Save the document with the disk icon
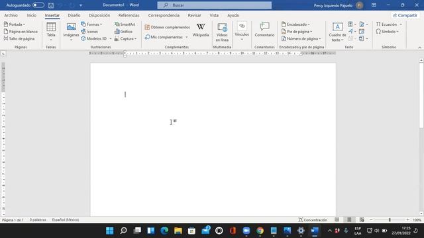 pyautogui.click(x=50, y=5)
